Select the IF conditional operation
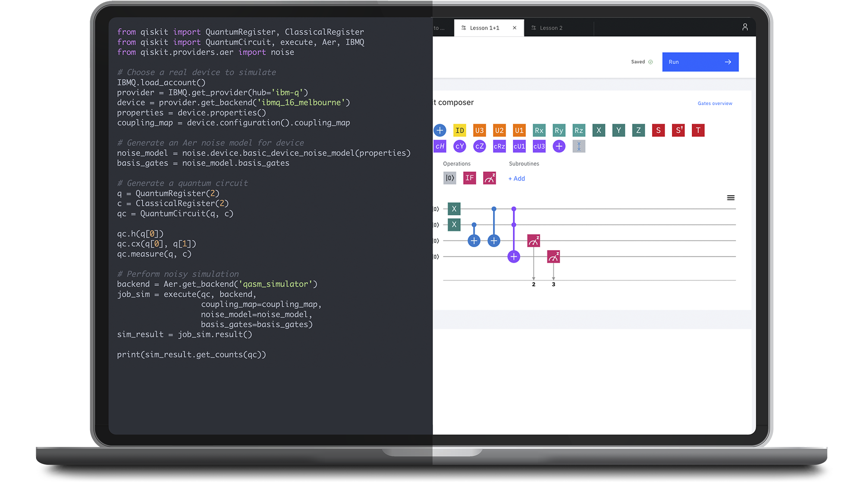This screenshot has height=482, width=863. (x=469, y=178)
